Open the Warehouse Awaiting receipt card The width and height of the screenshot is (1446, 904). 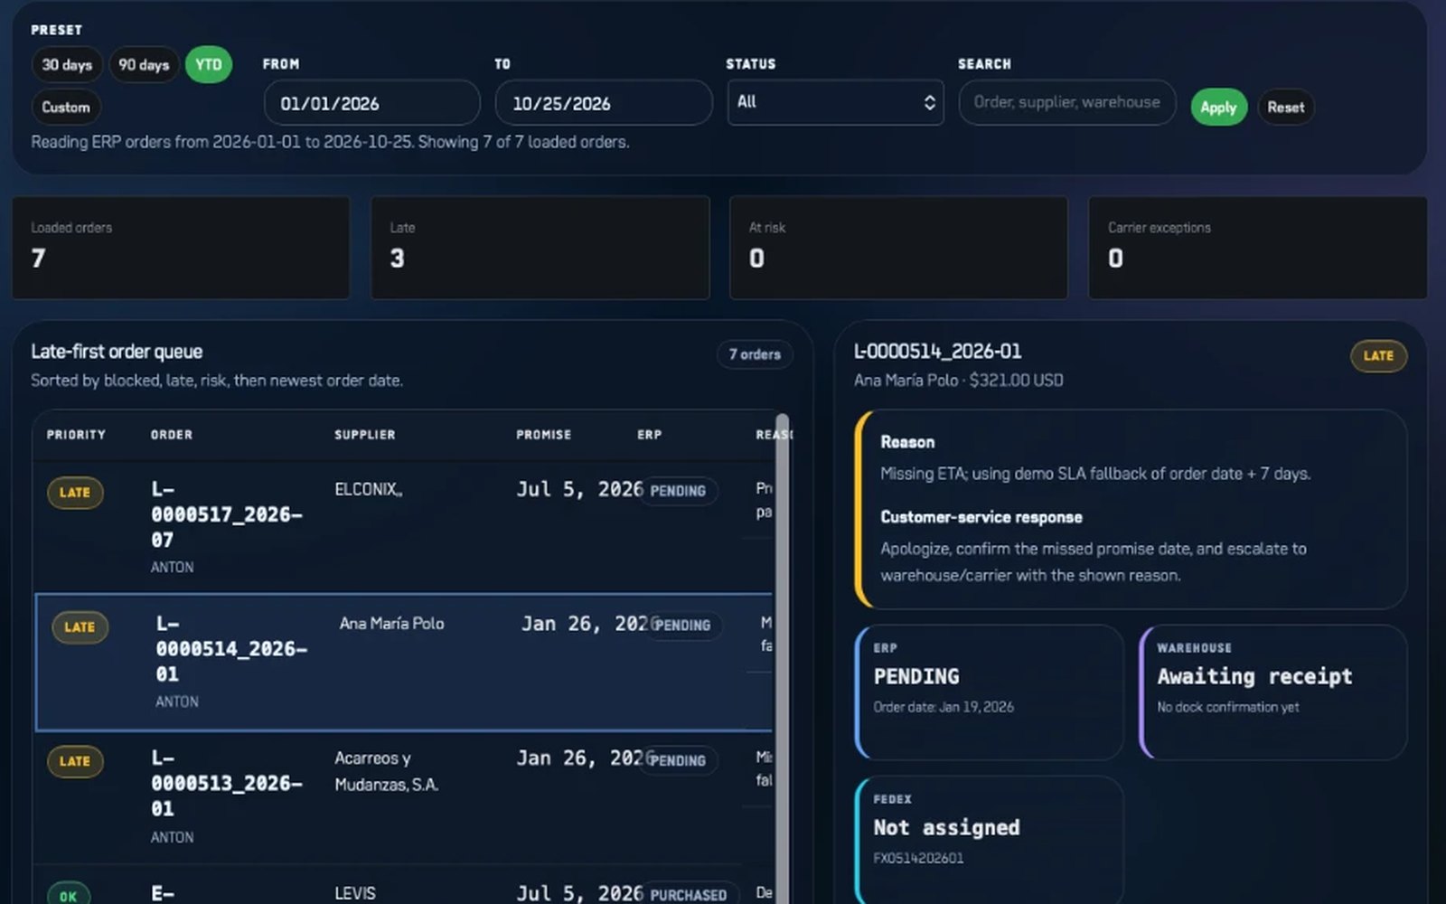click(x=1272, y=692)
